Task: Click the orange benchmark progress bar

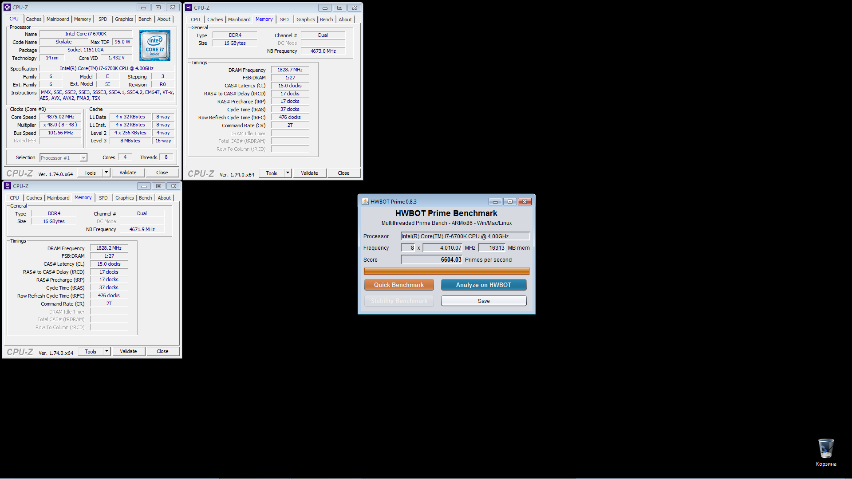Action: (446, 271)
